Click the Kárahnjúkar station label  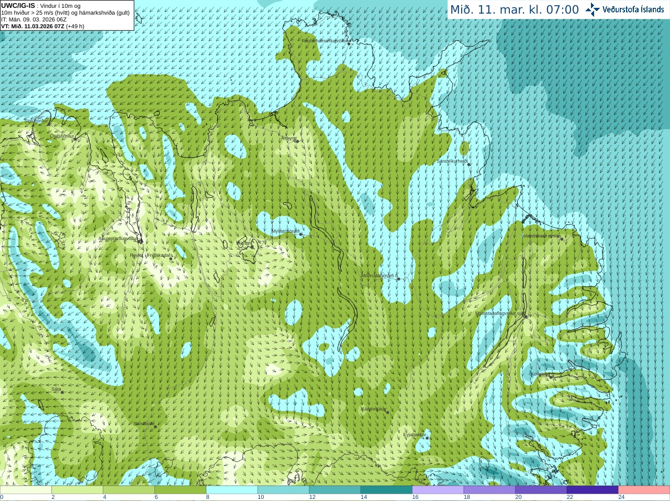tap(374, 409)
